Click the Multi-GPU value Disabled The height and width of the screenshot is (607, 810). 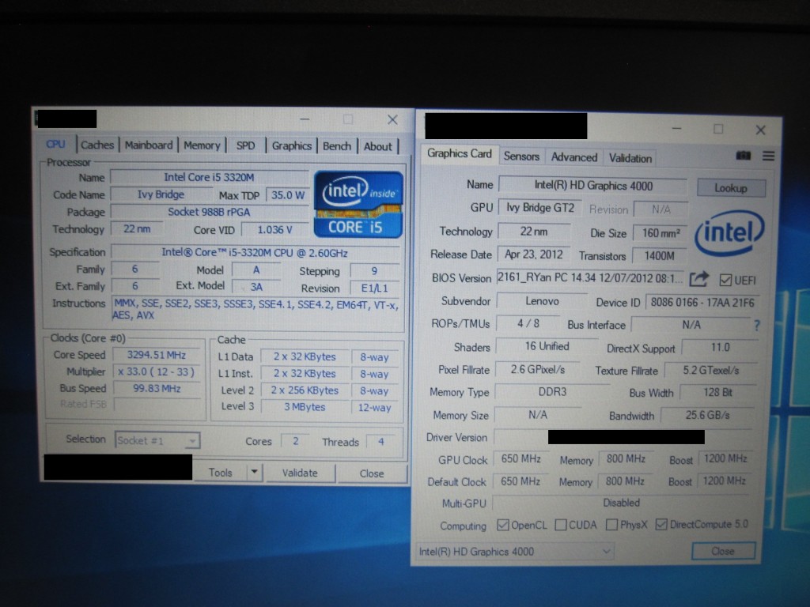click(x=622, y=503)
